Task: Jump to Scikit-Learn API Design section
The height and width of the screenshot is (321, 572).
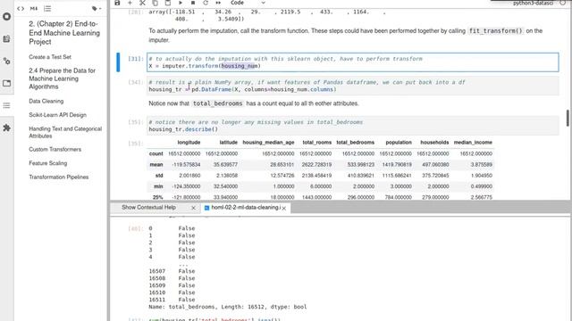Action: [57, 115]
